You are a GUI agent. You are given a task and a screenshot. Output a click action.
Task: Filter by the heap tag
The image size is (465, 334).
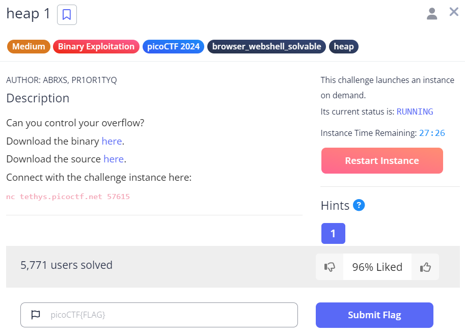tap(344, 46)
